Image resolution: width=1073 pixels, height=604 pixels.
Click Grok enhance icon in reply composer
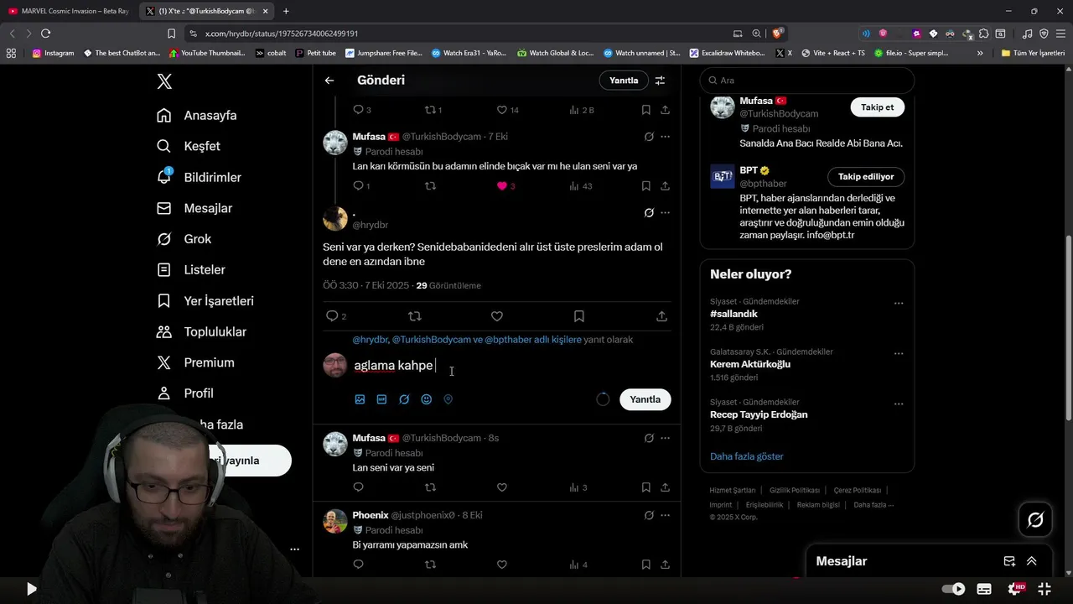[404, 399]
